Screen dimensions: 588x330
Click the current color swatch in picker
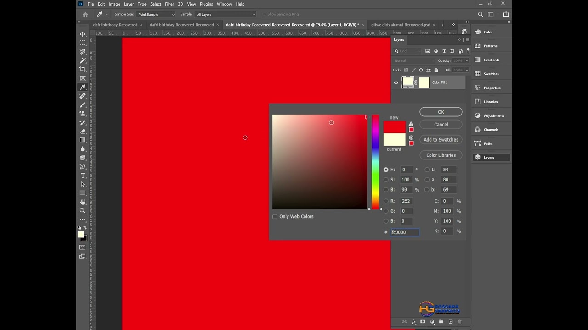pos(395,140)
